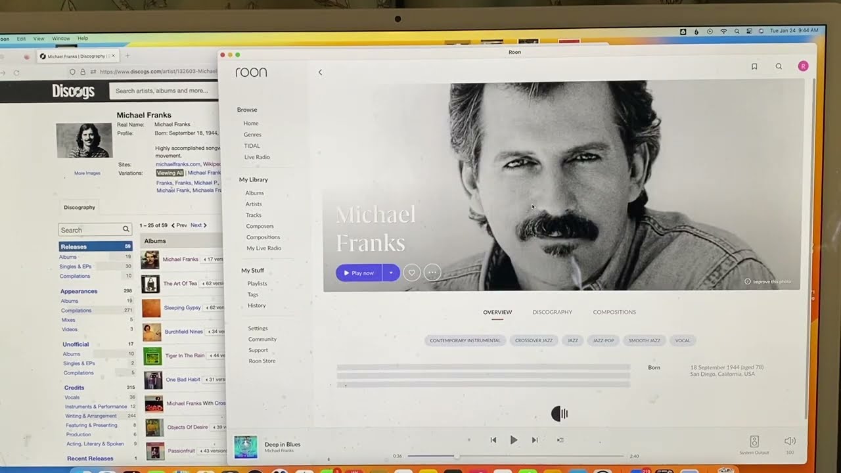Open Live Radio in Roon sidebar
The height and width of the screenshot is (473, 841).
(x=257, y=157)
